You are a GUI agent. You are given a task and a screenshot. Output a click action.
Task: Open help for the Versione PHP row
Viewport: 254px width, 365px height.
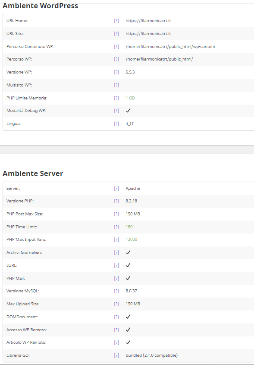coord(116,201)
